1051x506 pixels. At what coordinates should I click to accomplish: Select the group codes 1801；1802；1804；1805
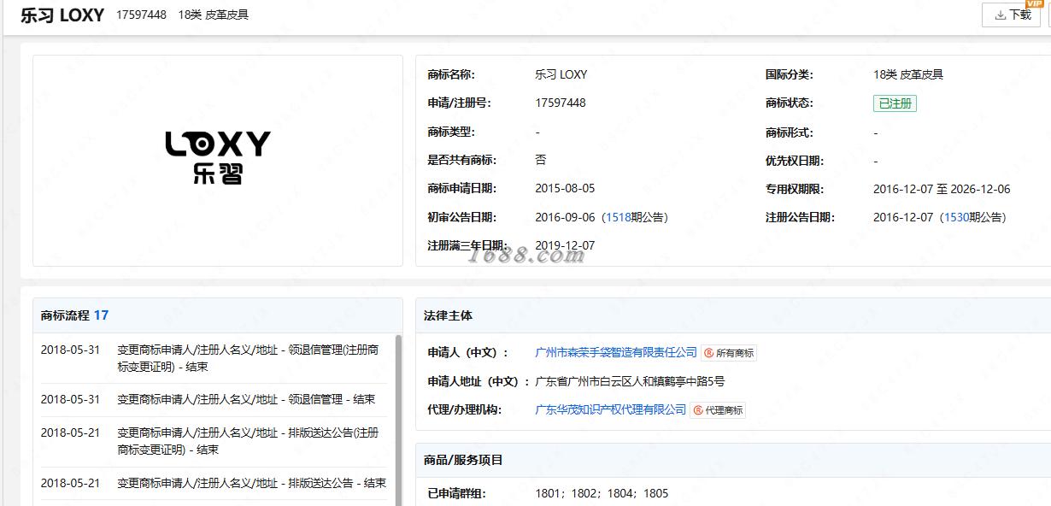(x=602, y=493)
